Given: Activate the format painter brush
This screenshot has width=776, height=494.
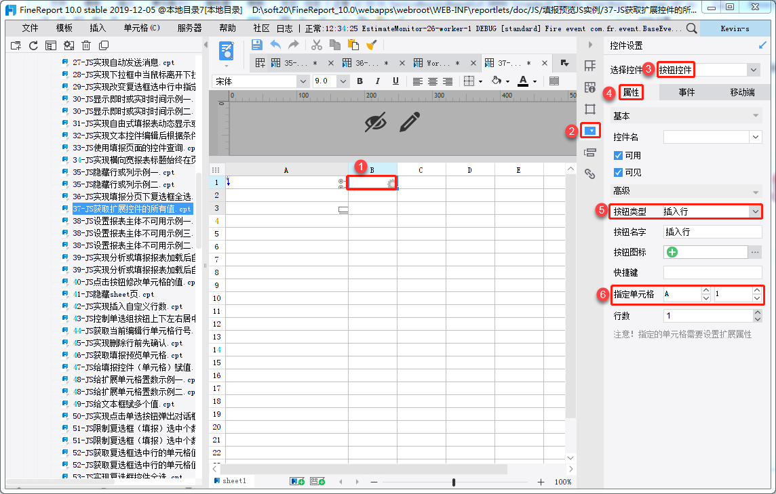Looking at the screenshot, I should (x=371, y=45).
